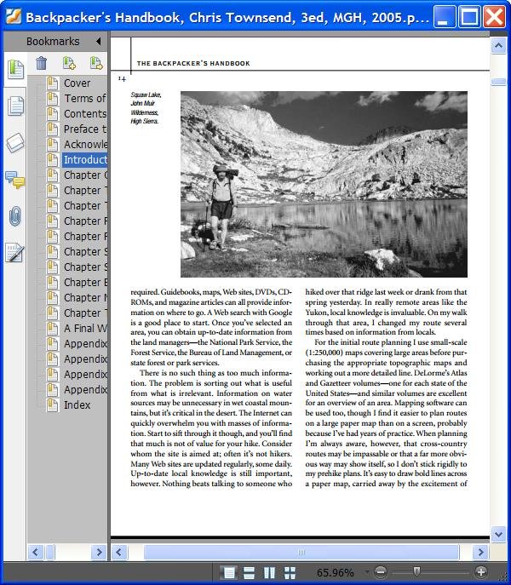Screen dimensions: 511x585
Task: Move the zoom slider handle
Action: coord(417,571)
